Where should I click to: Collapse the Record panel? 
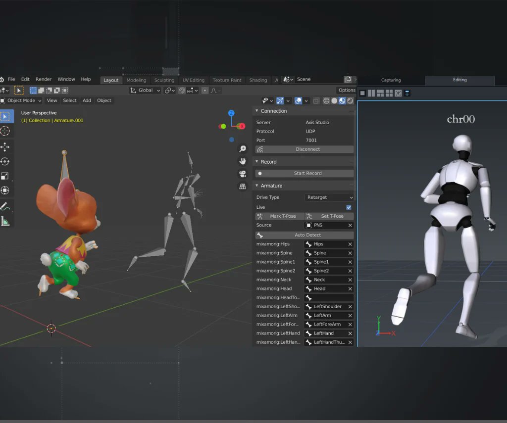pos(257,162)
